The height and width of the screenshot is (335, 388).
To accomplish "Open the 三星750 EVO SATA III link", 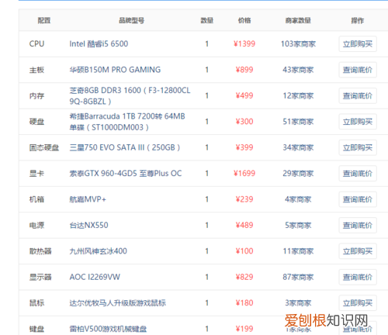I will [125, 147].
